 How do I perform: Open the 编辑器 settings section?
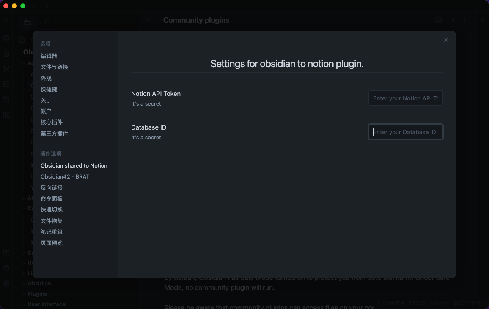49,56
